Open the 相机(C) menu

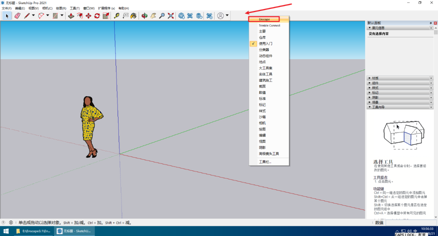tap(47, 8)
